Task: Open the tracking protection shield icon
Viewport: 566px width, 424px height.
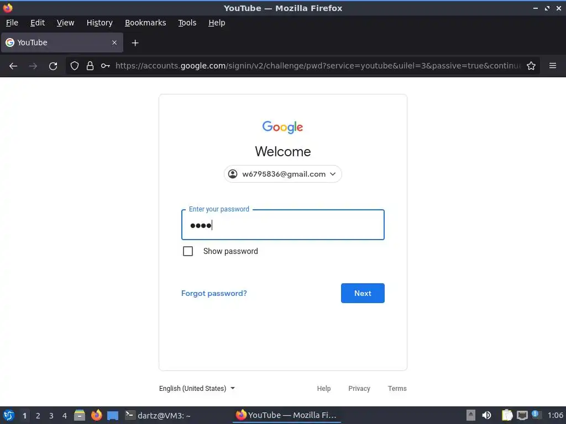Action: point(75,66)
